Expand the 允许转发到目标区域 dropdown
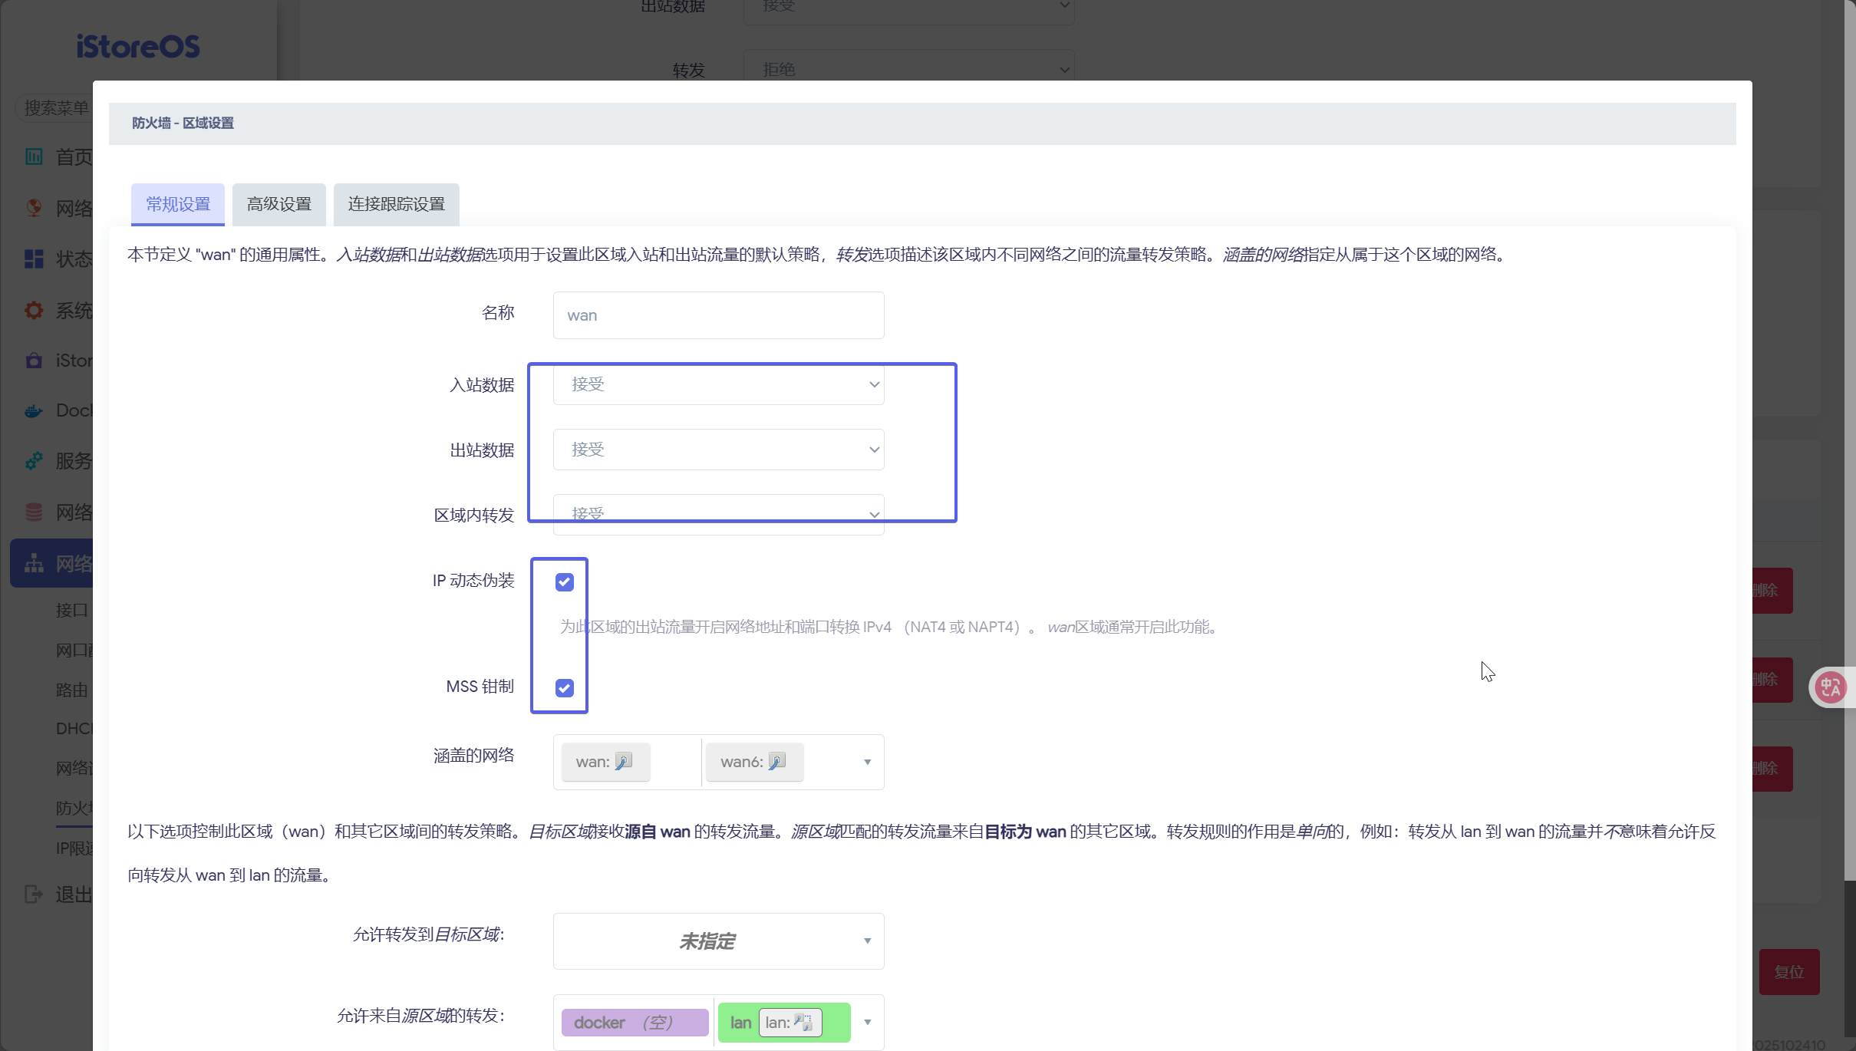 (718, 941)
